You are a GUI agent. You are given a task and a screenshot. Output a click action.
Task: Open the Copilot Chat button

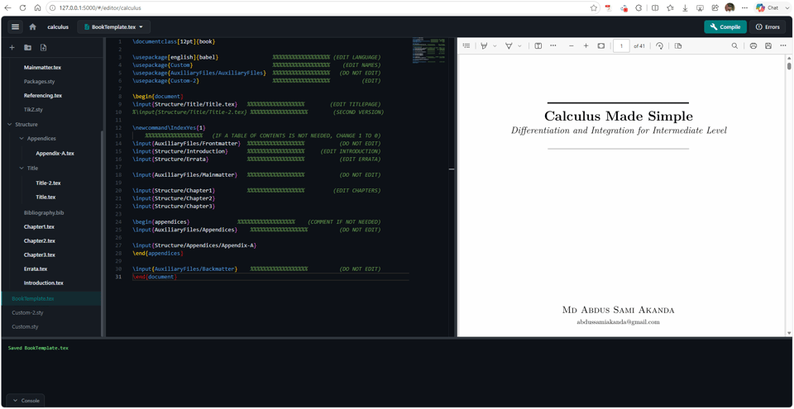768,8
